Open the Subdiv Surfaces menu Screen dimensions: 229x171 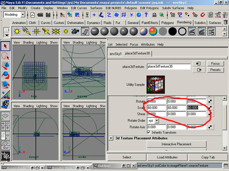[173, 8]
